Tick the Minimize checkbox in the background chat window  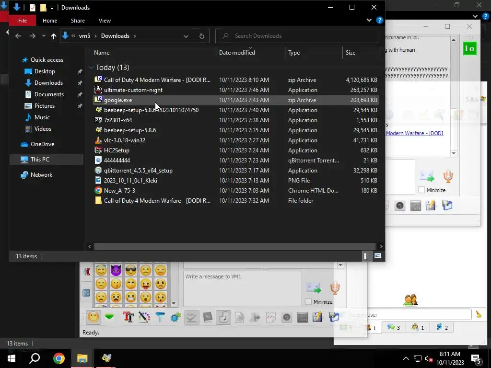coord(421,190)
